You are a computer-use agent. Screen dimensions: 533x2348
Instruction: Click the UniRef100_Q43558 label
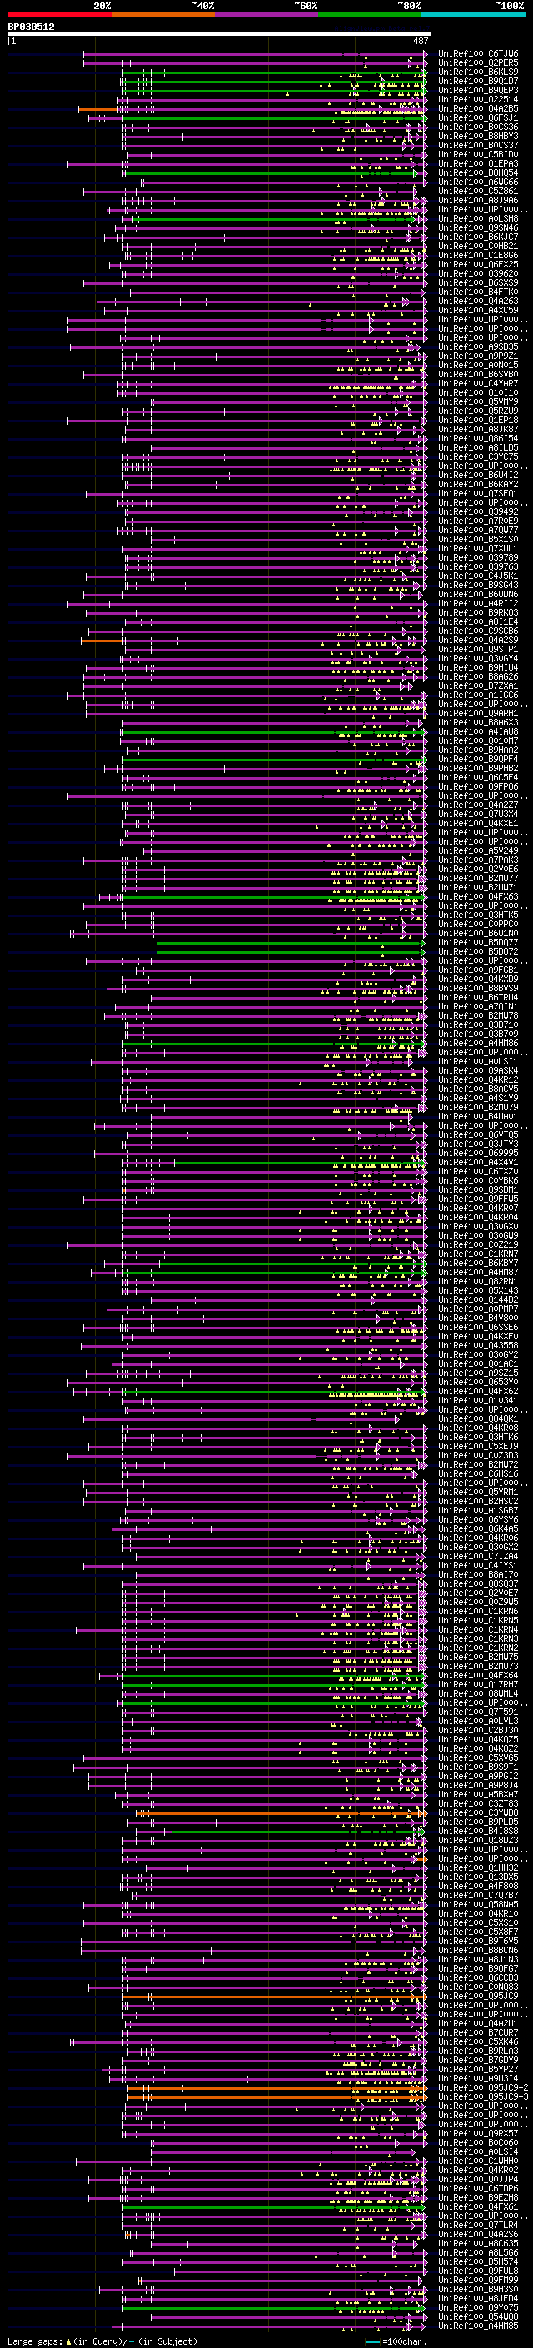[x=478, y=1345]
